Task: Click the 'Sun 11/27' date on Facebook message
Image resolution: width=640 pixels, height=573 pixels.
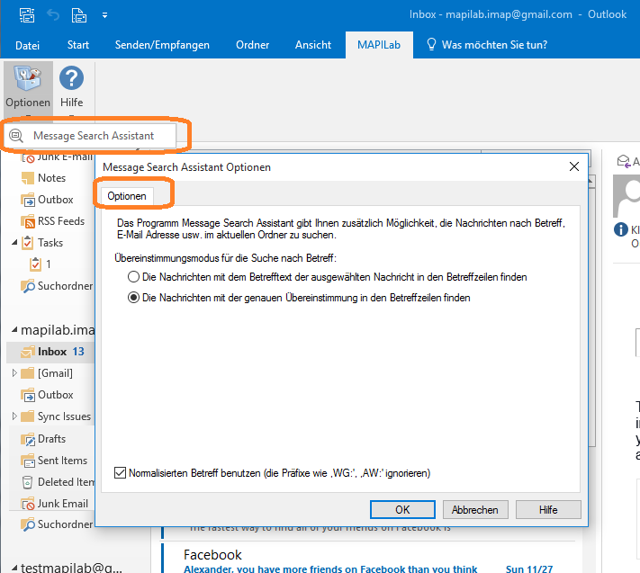Action: (529, 569)
